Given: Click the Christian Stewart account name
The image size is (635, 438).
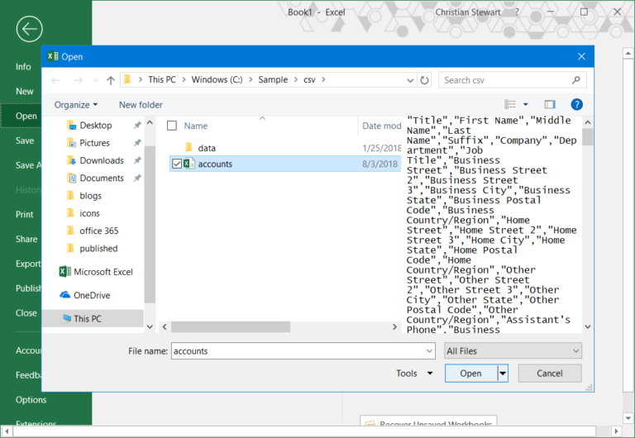Looking at the screenshot, I should coord(468,12).
